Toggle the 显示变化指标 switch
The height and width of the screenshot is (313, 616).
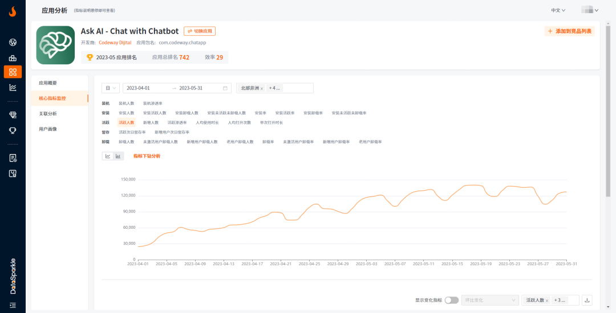451,300
